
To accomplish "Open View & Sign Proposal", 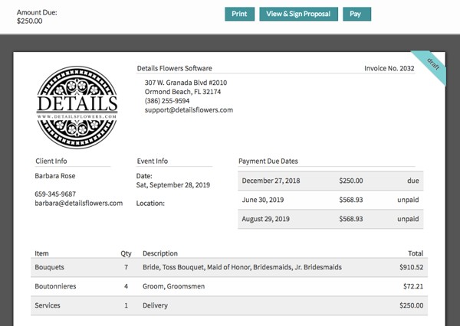I will (x=298, y=14).
